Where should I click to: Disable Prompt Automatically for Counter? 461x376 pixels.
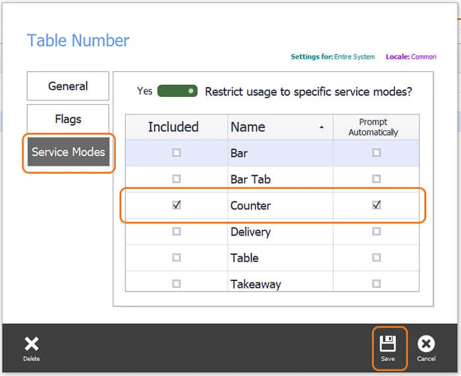coord(376,205)
